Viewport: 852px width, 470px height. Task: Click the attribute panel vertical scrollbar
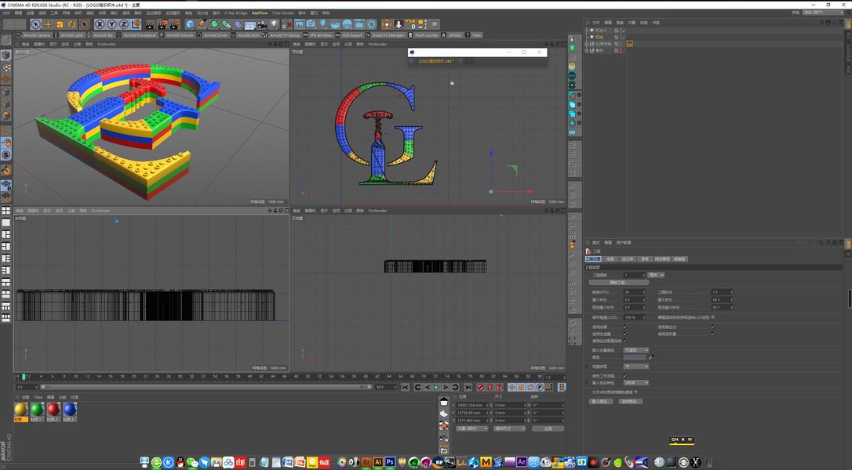click(850, 298)
